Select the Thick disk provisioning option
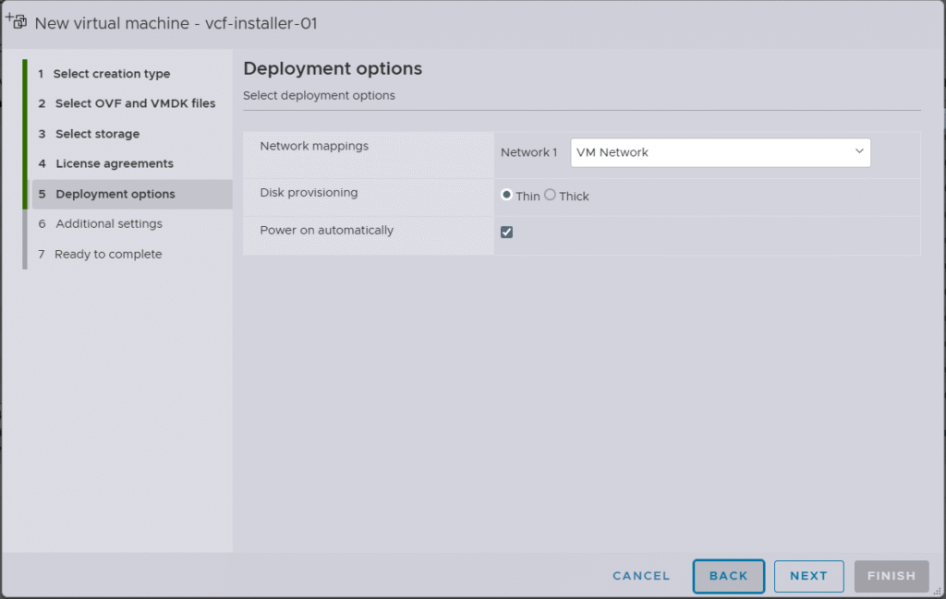The height and width of the screenshot is (599, 946). coord(551,196)
